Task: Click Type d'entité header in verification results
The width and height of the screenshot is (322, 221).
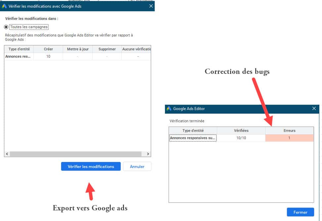Action: tap(193, 131)
